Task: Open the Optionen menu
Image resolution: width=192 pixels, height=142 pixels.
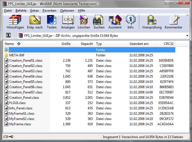Action: (67, 11)
